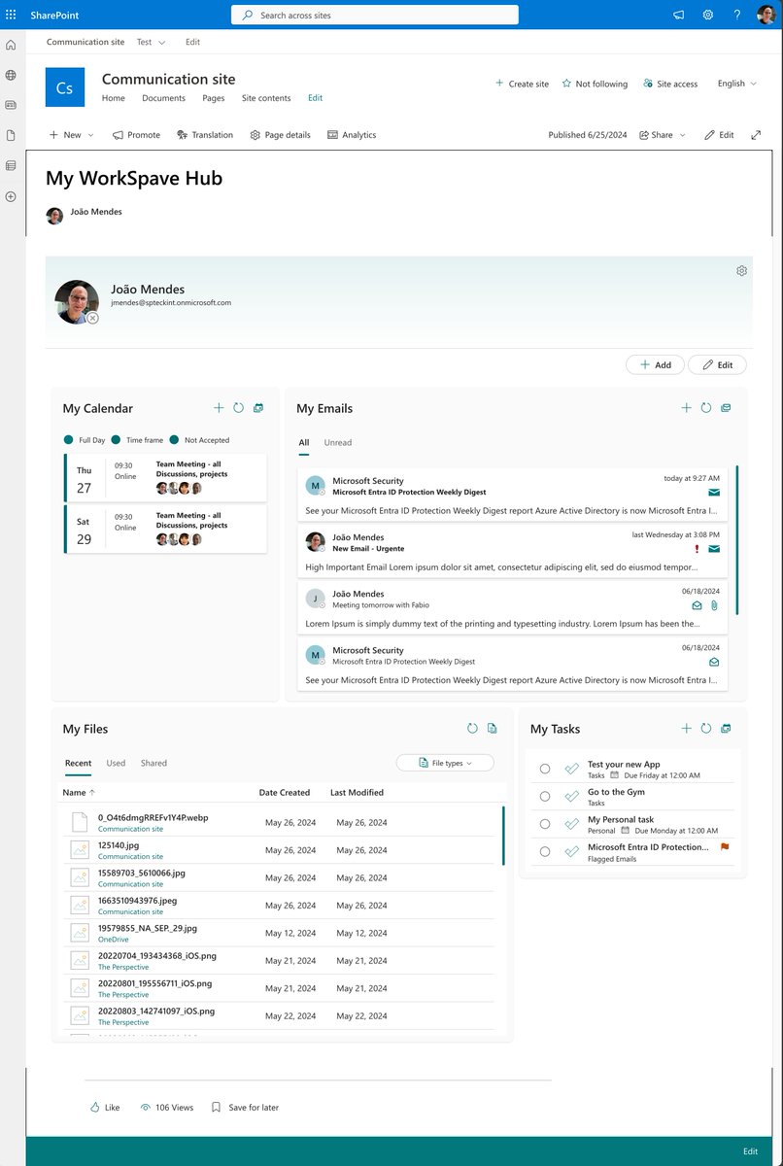Expand the Test dropdown in top navigation
Image resolution: width=783 pixels, height=1166 pixels.
click(x=151, y=42)
